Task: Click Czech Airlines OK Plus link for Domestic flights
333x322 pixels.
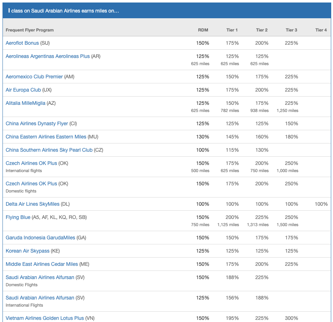Action: (31, 184)
